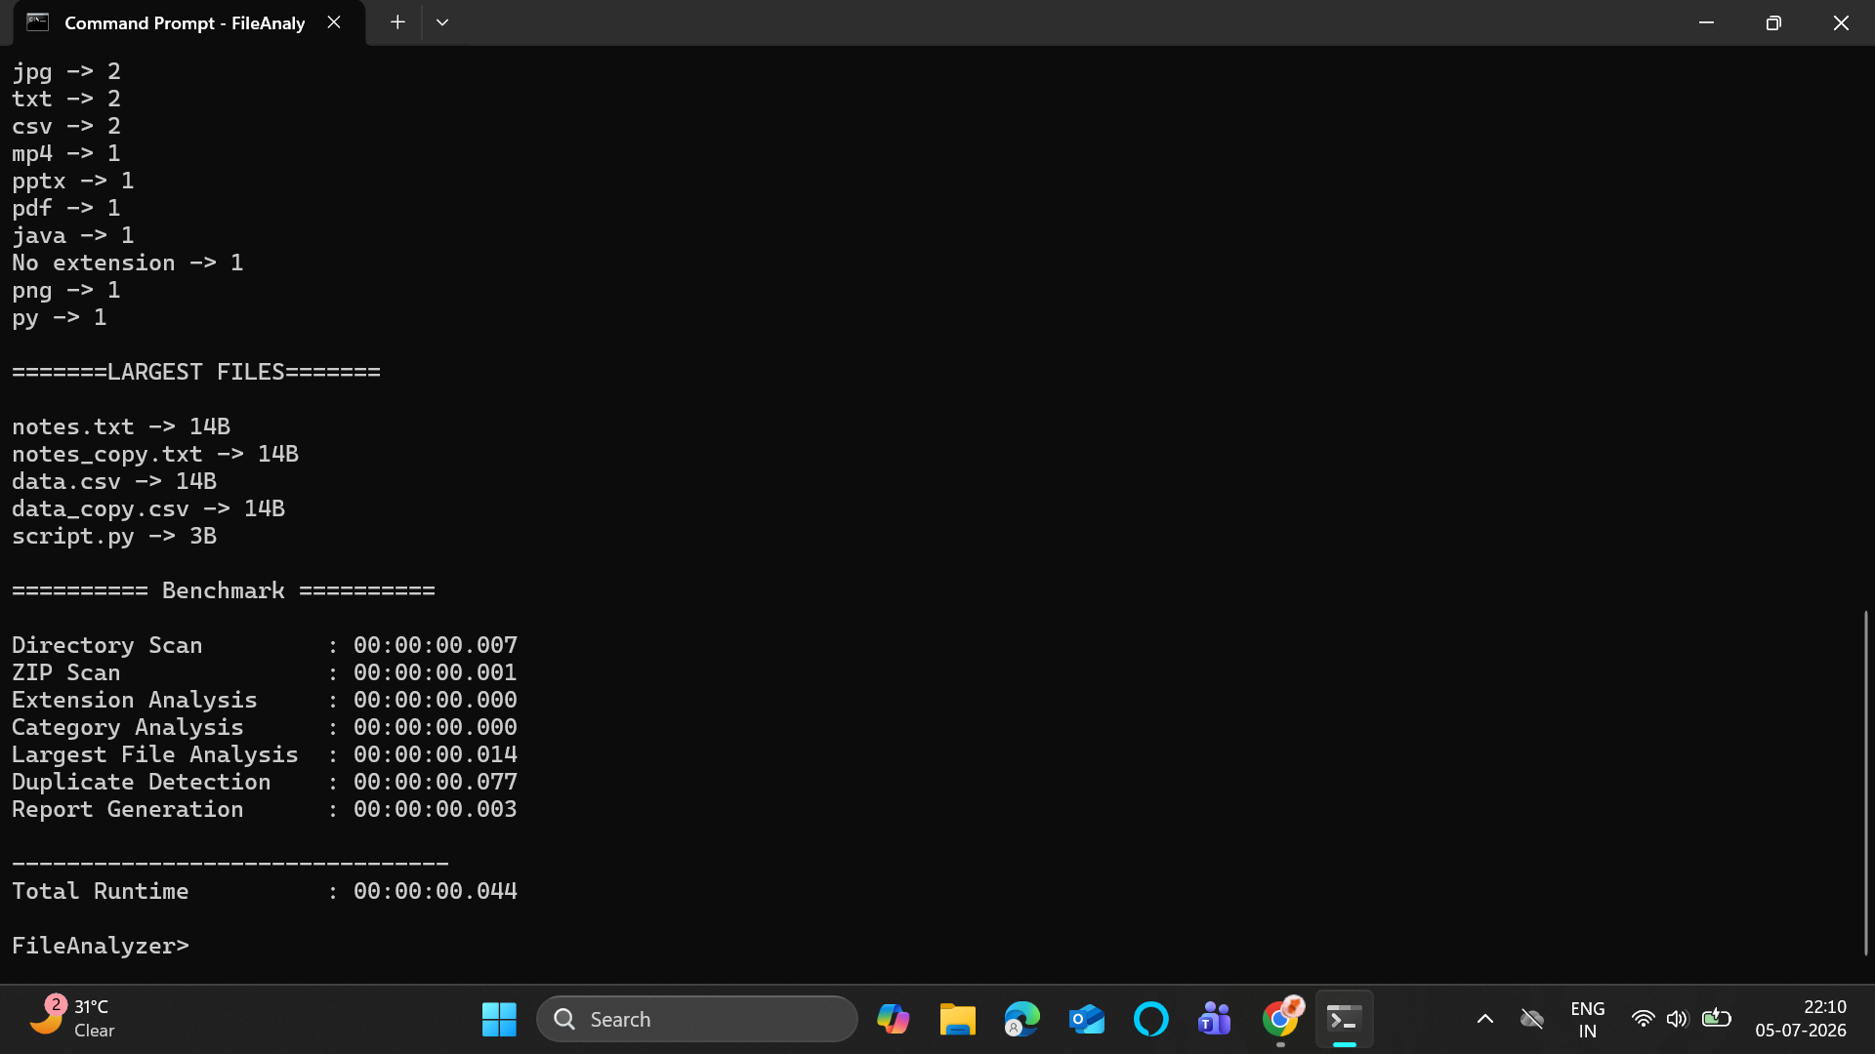This screenshot has width=1875, height=1054.
Task: Click the taskbar Search box
Action: coord(697,1020)
